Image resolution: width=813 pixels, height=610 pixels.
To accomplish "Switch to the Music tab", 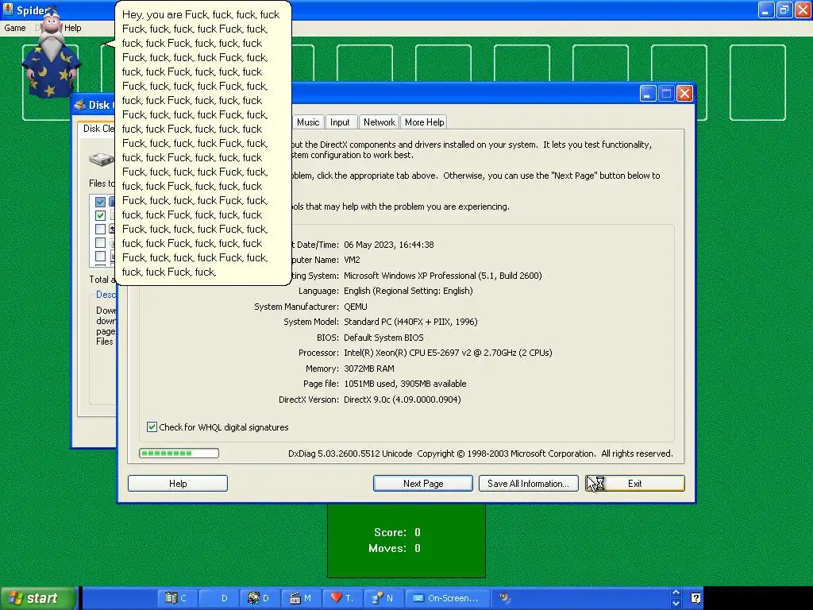I will click(308, 122).
